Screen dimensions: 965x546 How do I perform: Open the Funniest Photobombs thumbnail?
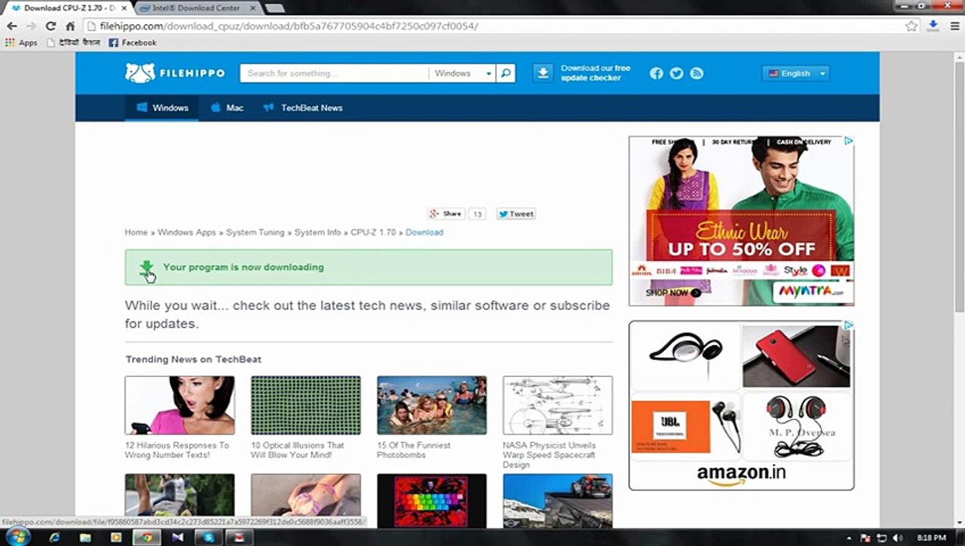pos(432,406)
